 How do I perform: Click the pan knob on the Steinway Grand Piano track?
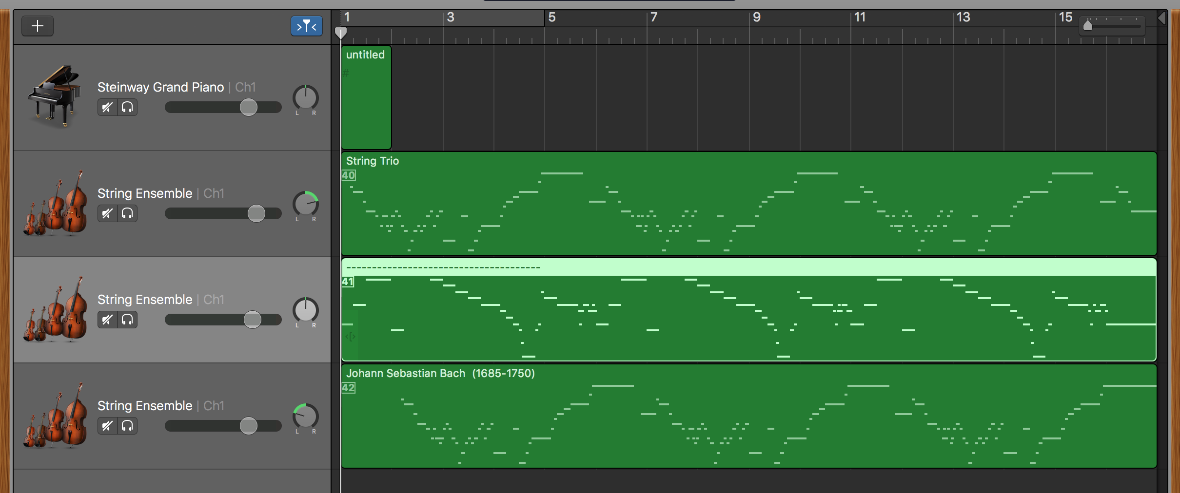pyautogui.click(x=306, y=98)
